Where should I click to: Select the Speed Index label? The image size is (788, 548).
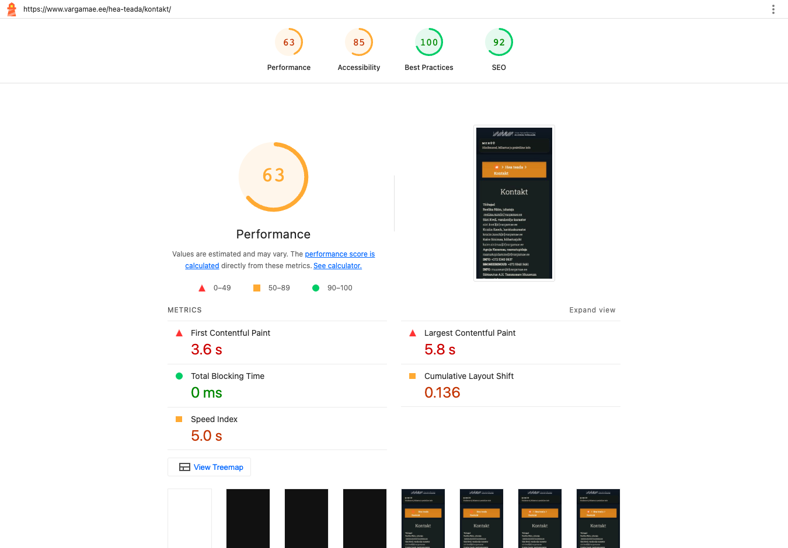[214, 419]
